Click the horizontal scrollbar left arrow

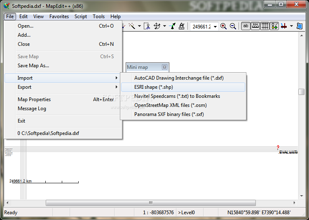[7, 203]
